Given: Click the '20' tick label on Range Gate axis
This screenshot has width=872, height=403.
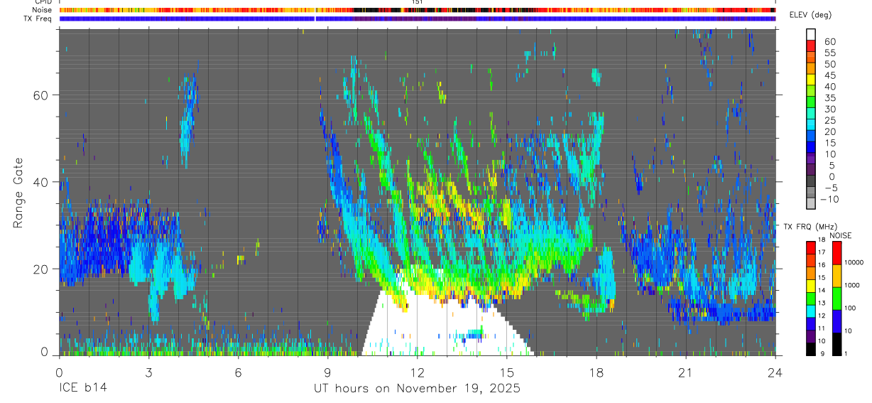Looking at the screenshot, I should coord(41,269).
